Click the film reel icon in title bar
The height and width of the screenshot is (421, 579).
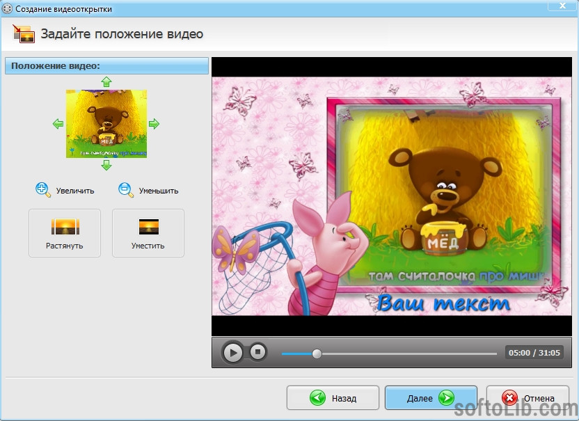7,8
